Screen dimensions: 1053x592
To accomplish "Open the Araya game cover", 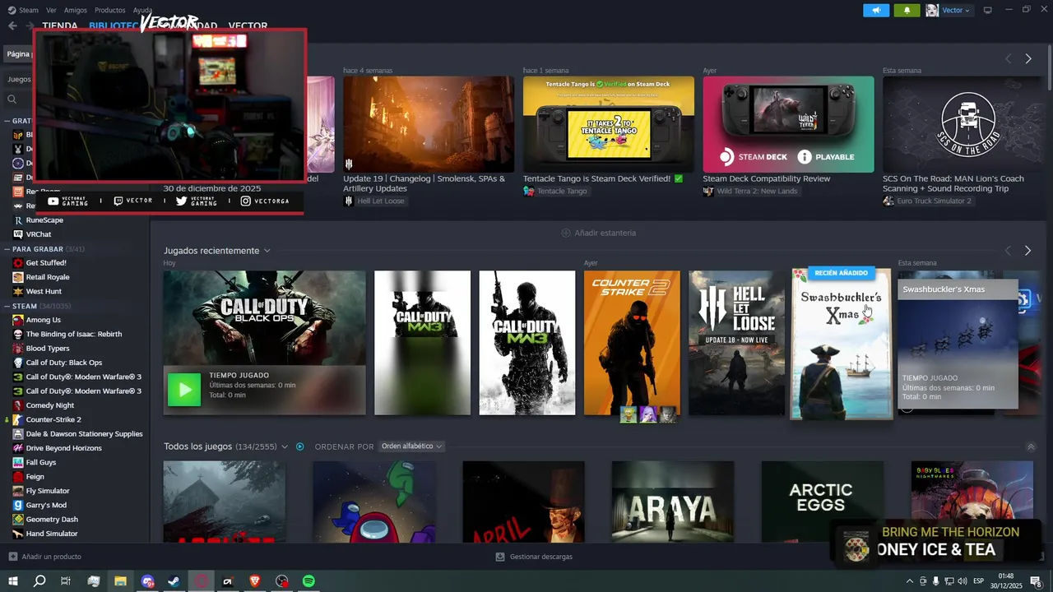I will pyautogui.click(x=673, y=502).
